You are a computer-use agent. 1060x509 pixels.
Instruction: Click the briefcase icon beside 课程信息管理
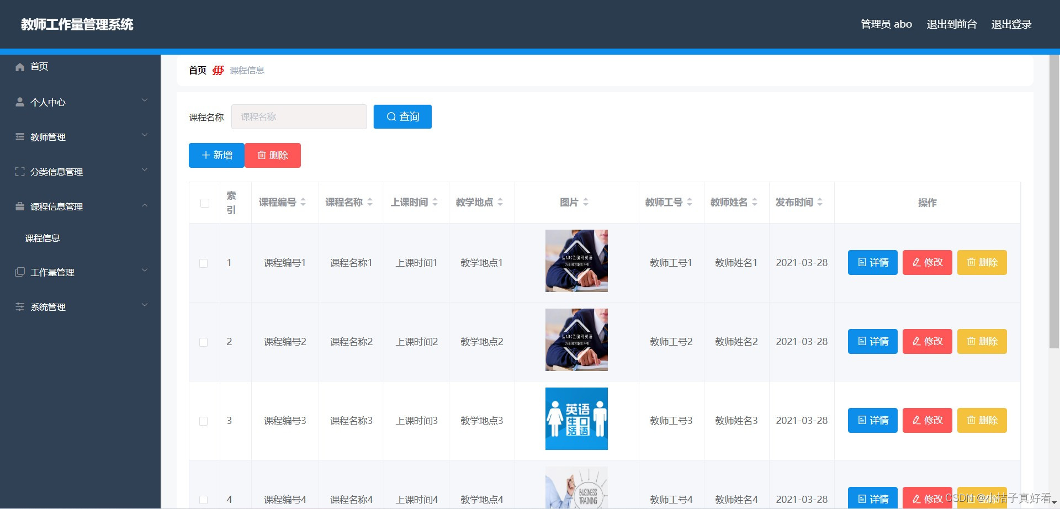coord(20,206)
